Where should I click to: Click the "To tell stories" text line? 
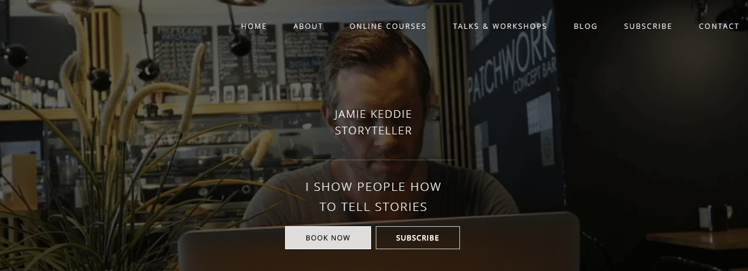(x=373, y=207)
